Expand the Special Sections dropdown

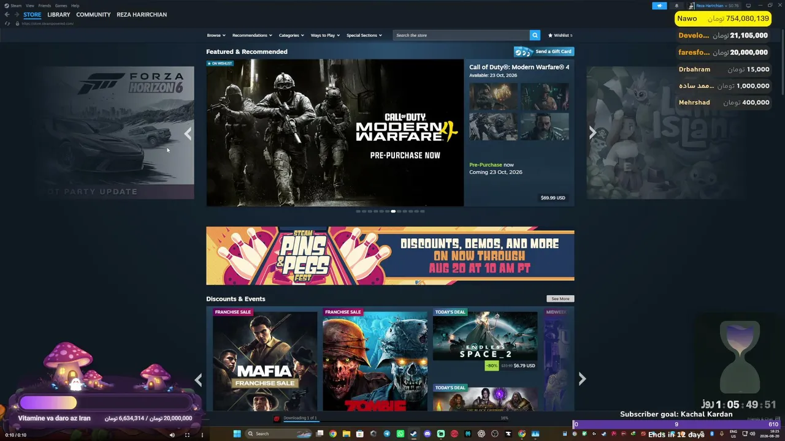point(364,36)
